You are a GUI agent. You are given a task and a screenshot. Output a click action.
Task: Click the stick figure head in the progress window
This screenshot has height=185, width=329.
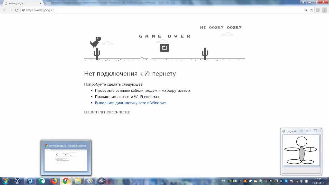pos(302,142)
